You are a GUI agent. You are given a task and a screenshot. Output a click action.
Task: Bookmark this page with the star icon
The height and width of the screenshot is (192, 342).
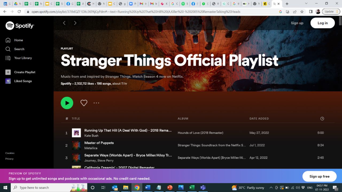(302, 12)
